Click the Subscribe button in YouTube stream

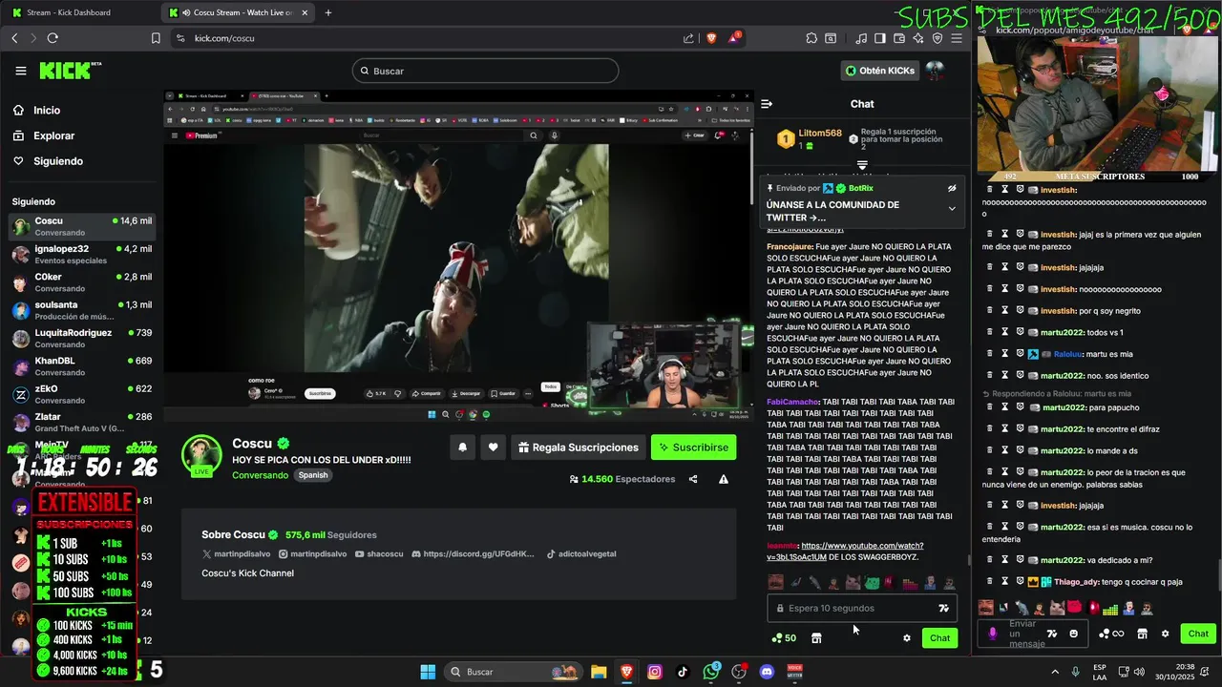tap(320, 393)
